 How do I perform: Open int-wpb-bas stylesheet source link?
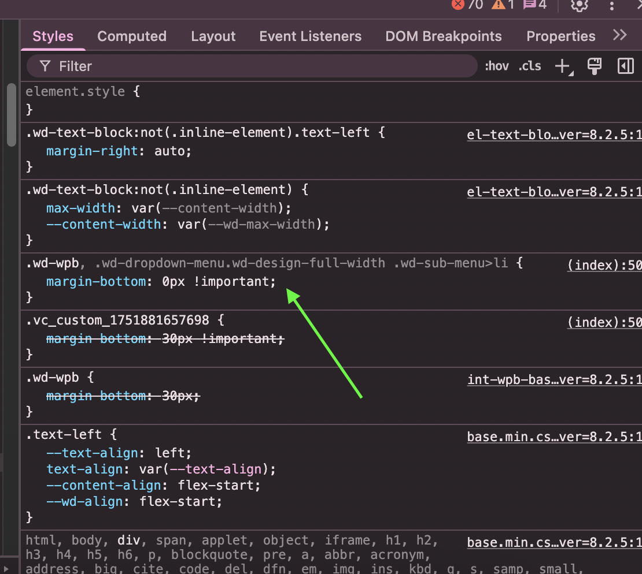click(x=555, y=379)
